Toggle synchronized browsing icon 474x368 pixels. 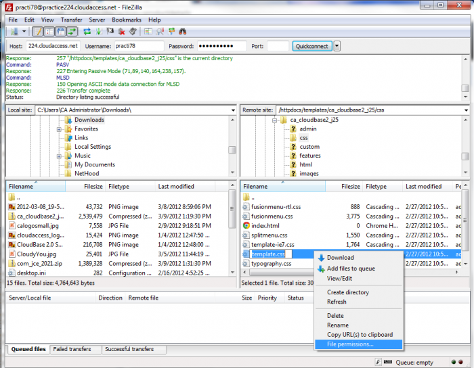tap(171, 31)
